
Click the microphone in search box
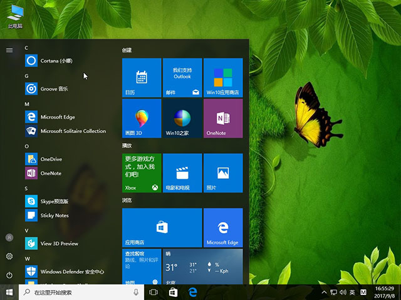pos(136,292)
